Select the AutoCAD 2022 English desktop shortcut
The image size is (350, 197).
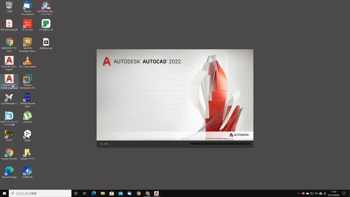point(9,63)
